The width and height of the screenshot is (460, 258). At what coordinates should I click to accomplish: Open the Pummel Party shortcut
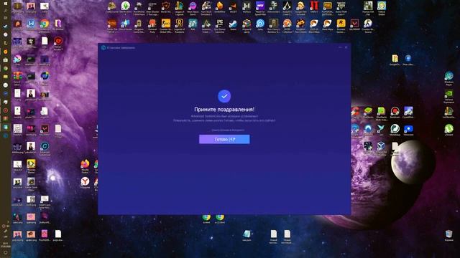coord(152,26)
